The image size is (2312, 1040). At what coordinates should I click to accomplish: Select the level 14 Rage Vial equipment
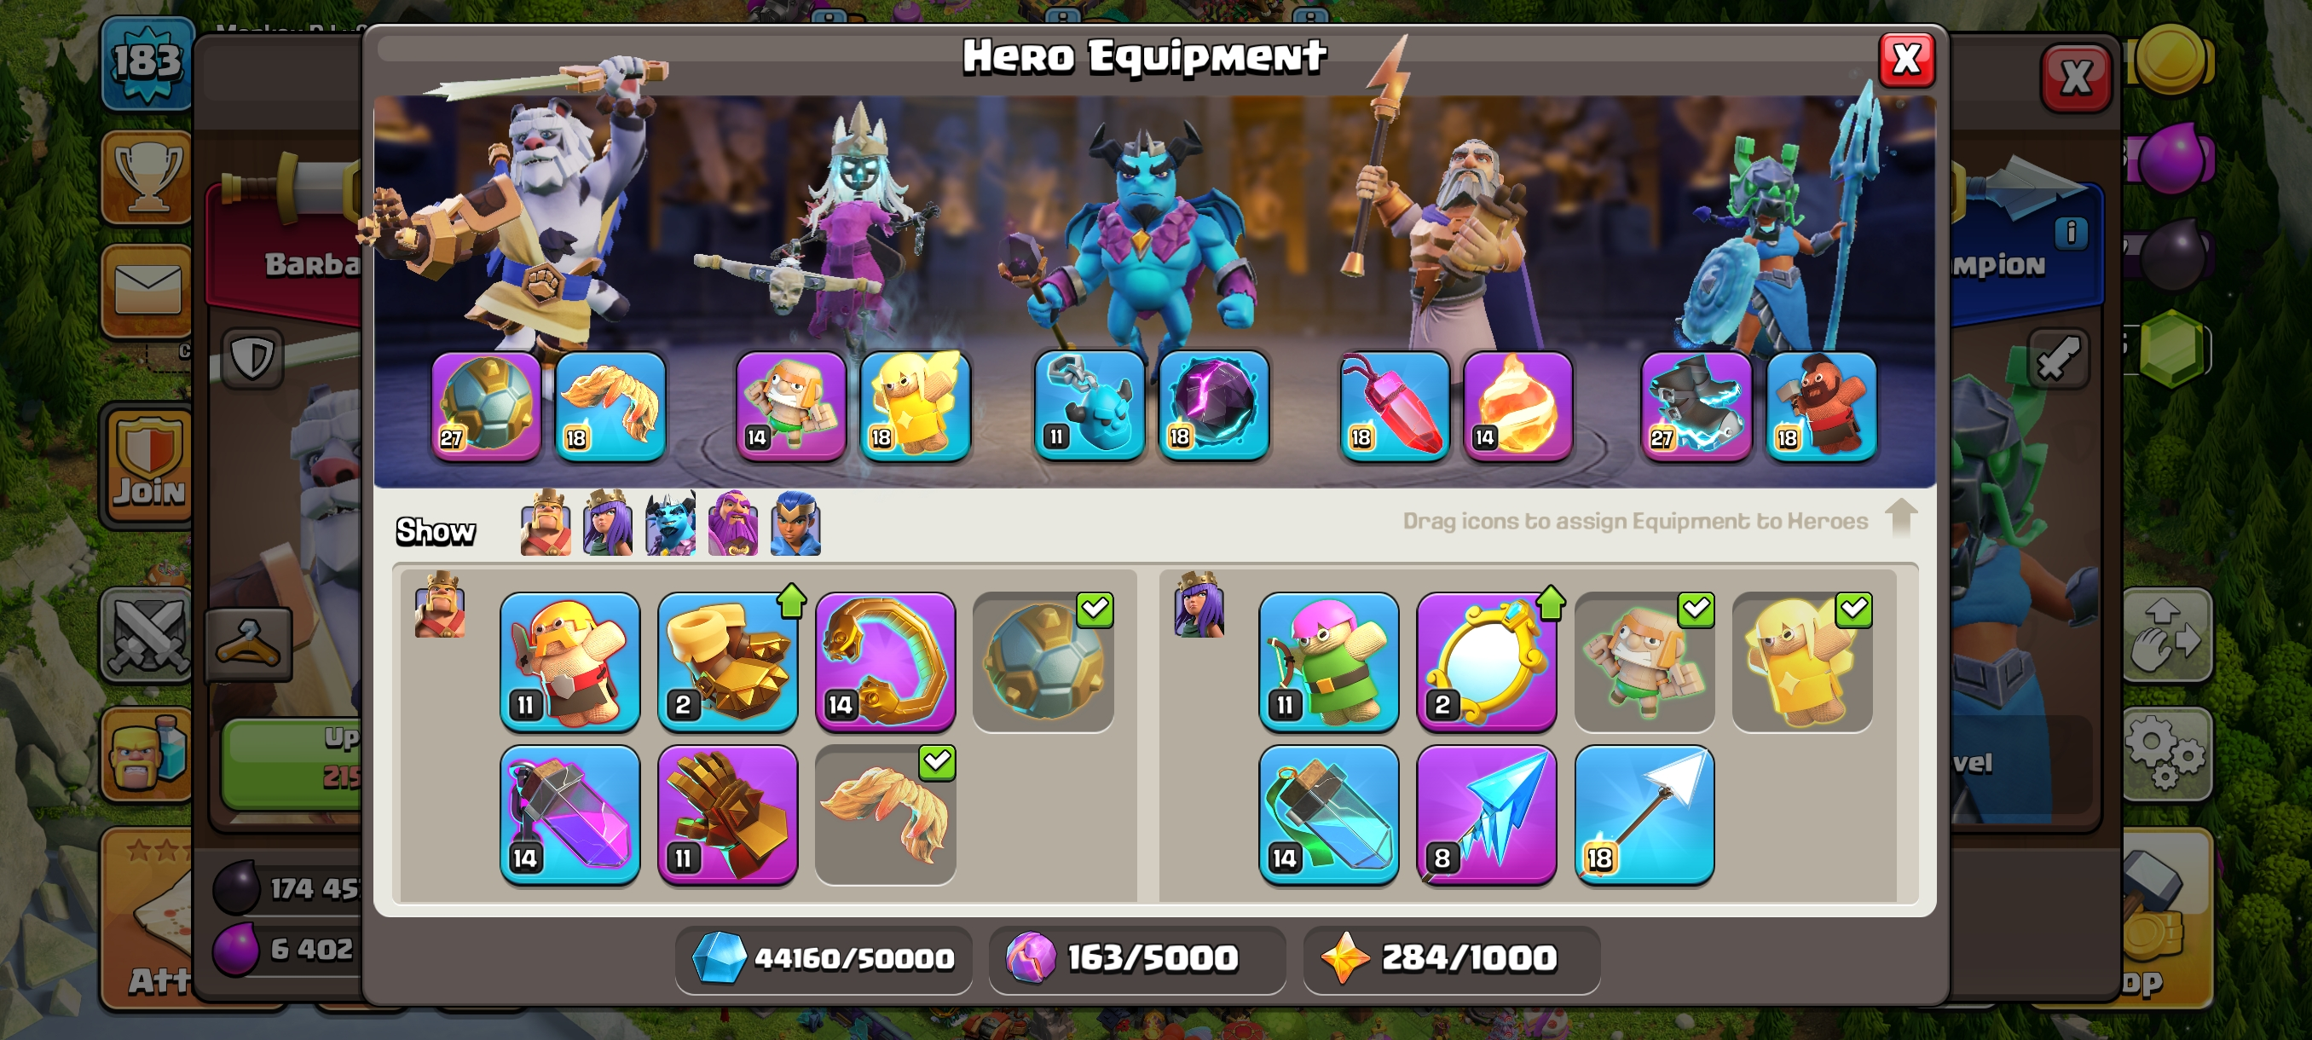click(x=570, y=815)
